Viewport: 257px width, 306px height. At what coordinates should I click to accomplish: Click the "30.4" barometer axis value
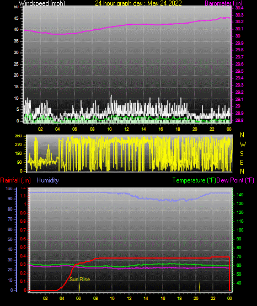pyautogui.click(x=239, y=8)
